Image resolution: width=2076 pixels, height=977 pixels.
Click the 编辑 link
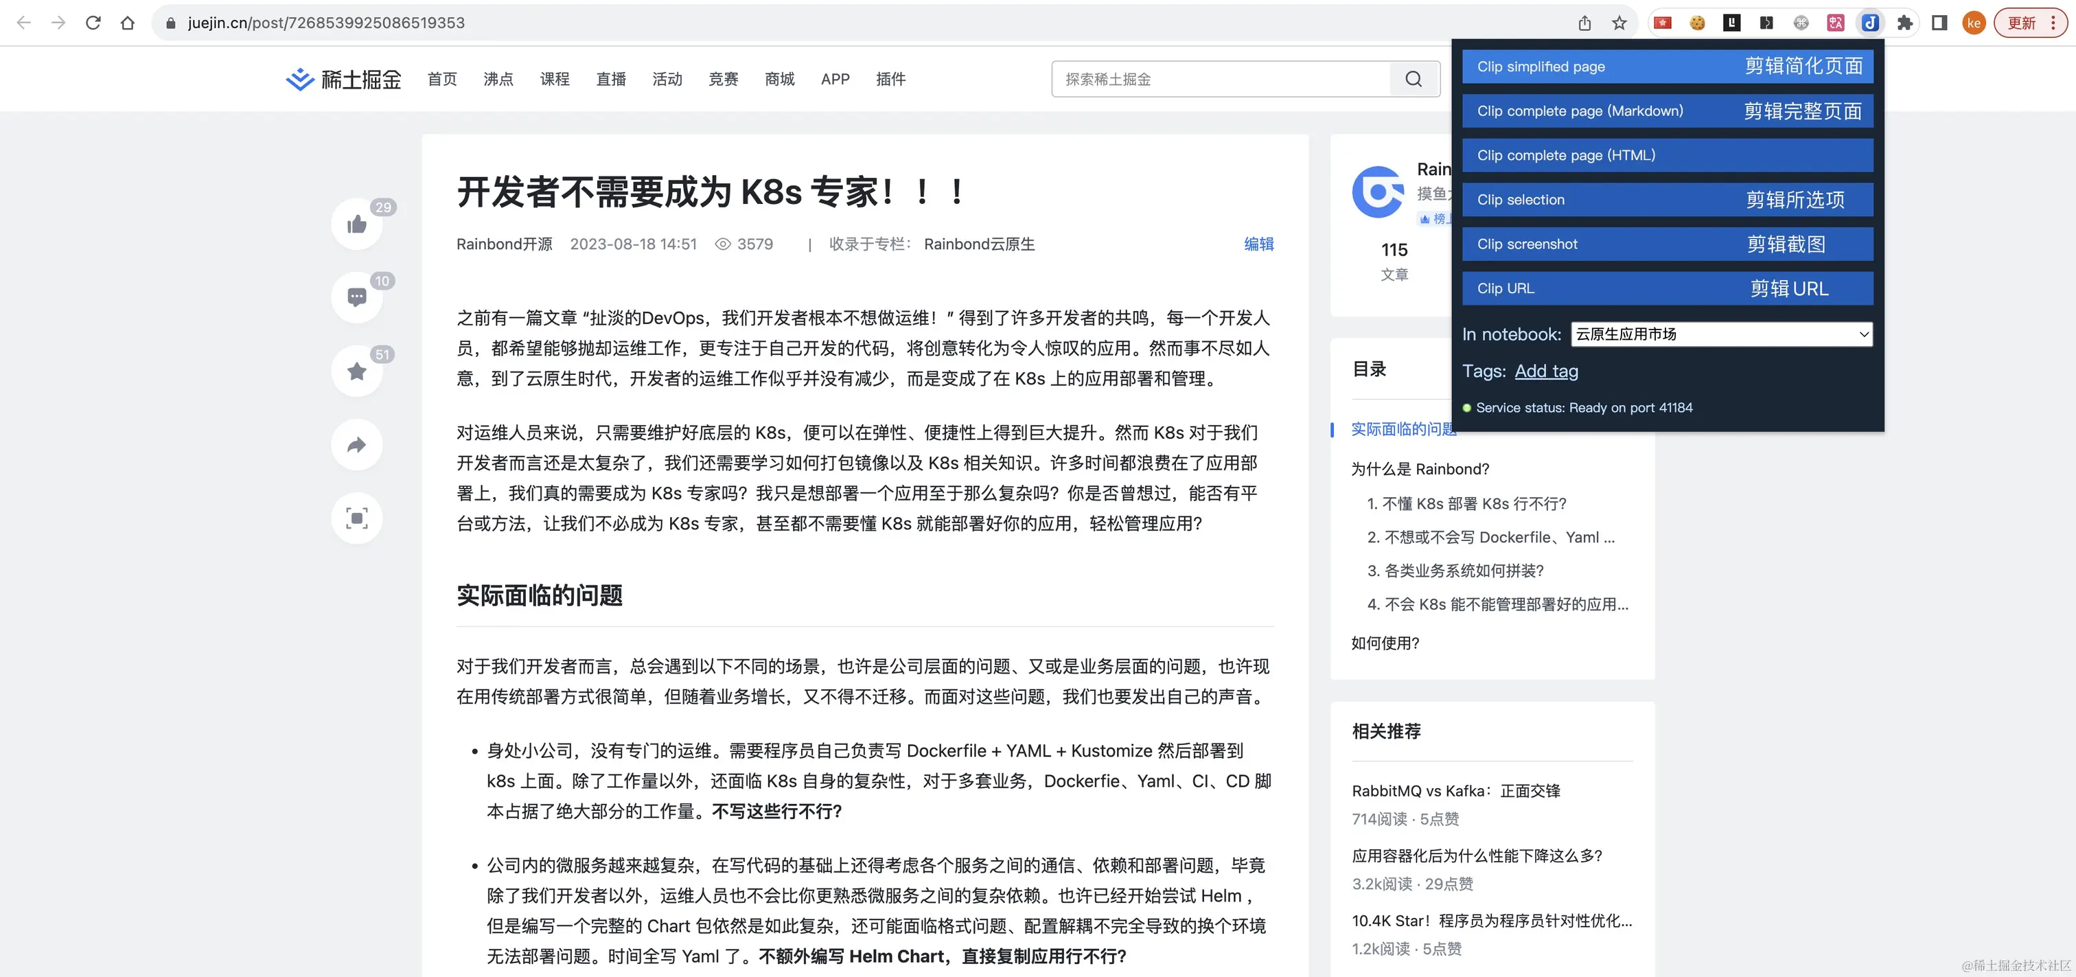1259,244
